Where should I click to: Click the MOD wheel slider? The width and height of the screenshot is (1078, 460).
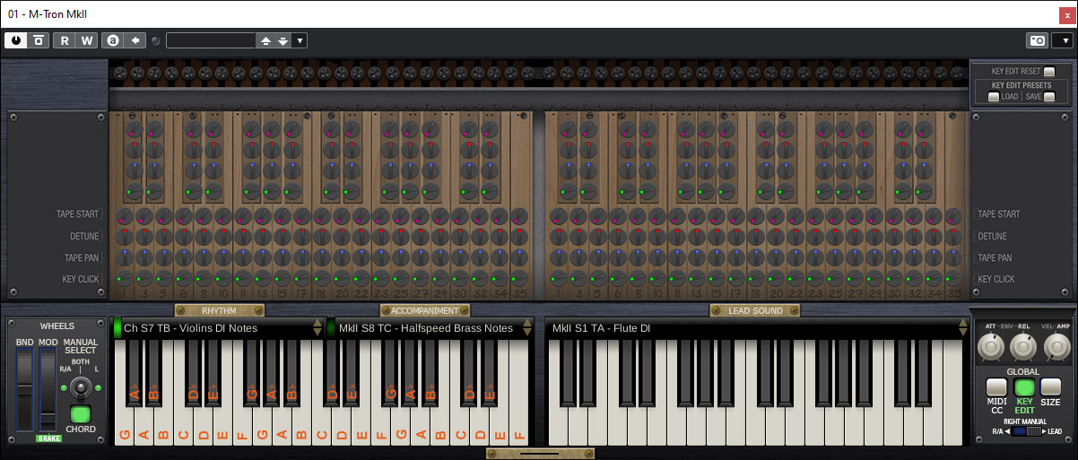(x=47, y=390)
